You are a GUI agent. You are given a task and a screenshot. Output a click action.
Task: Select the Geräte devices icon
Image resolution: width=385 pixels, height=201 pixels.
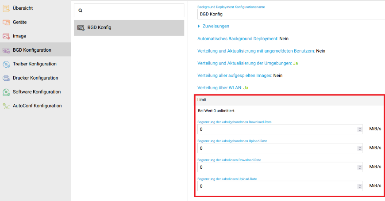6,22
